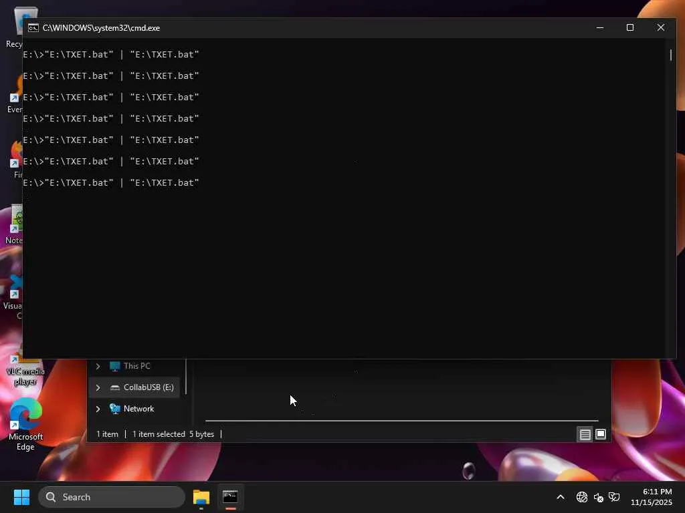Click the '1 item' status bar text
Screen dimensions: 685x513
coord(107,434)
